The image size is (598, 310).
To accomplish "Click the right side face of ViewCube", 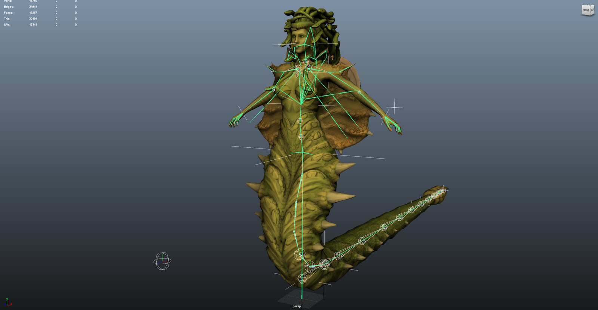I will click(x=592, y=10).
